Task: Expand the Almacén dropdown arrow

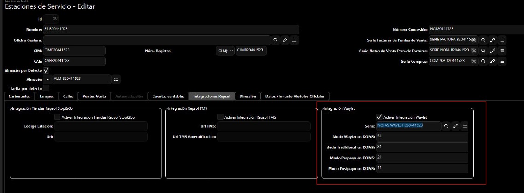Action: tap(47, 79)
